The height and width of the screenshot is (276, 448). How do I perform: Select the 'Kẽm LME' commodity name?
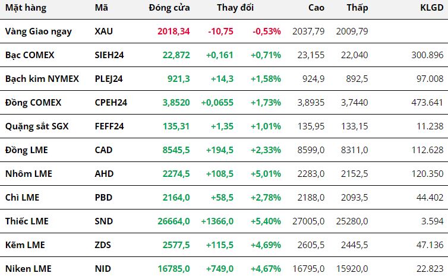point(25,245)
